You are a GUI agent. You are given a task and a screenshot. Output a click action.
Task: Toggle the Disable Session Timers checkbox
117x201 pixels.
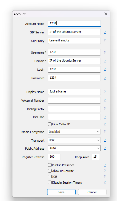(x=50, y=183)
